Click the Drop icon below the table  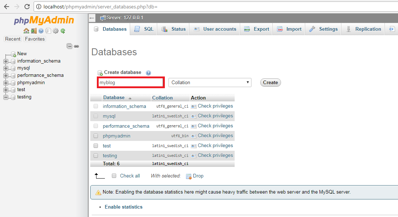(189, 176)
